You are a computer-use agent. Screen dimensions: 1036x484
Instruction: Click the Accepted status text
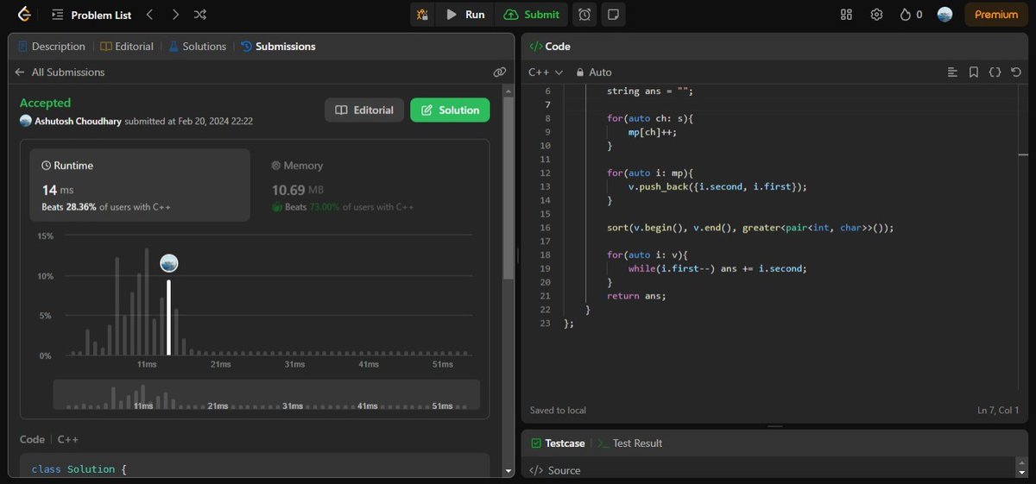pos(45,103)
